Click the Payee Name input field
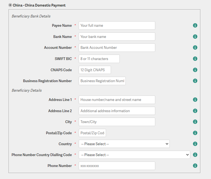Screen dimensions: 211x179 (117, 26)
